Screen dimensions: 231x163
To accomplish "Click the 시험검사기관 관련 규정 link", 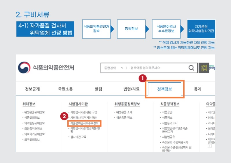I will click(84, 112).
